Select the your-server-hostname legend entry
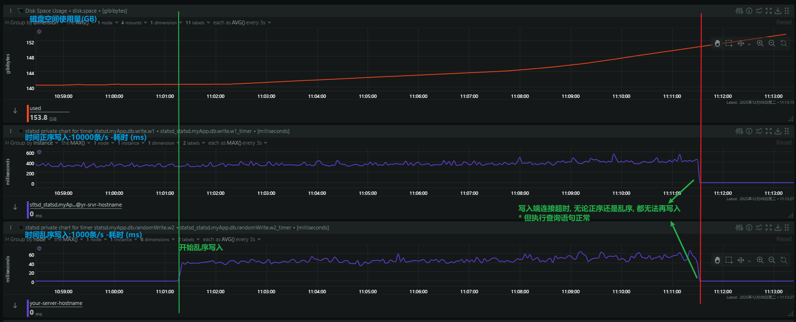796x322 pixels. point(56,303)
